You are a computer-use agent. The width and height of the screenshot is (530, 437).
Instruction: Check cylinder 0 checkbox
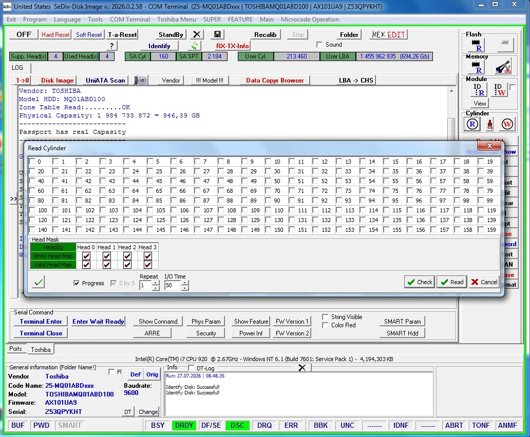coord(32,162)
